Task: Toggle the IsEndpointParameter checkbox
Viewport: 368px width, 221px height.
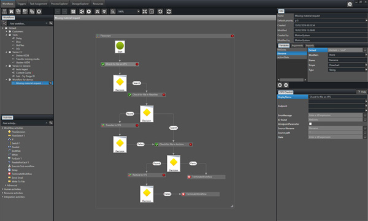Action: click(x=310, y=124)
